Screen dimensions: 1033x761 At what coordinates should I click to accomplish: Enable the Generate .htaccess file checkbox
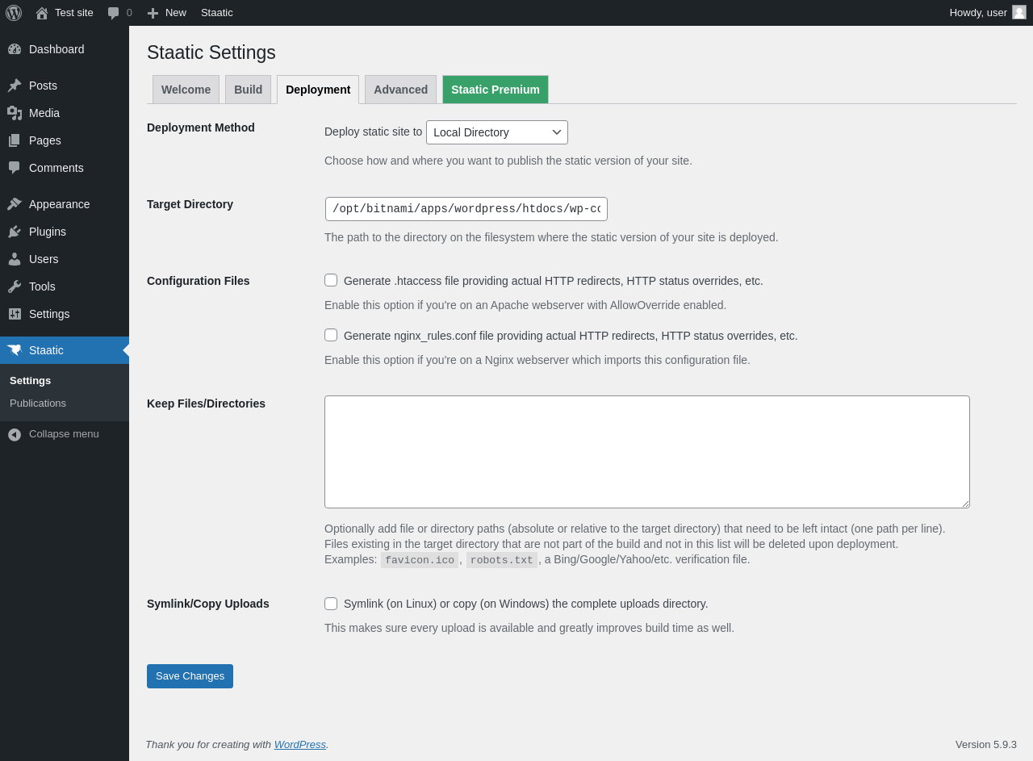331,280
